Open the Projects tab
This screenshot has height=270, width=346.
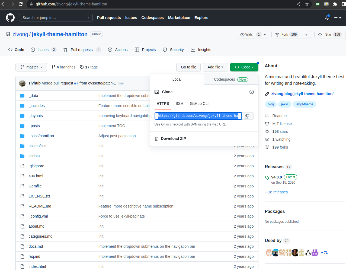tap(145, 50)
